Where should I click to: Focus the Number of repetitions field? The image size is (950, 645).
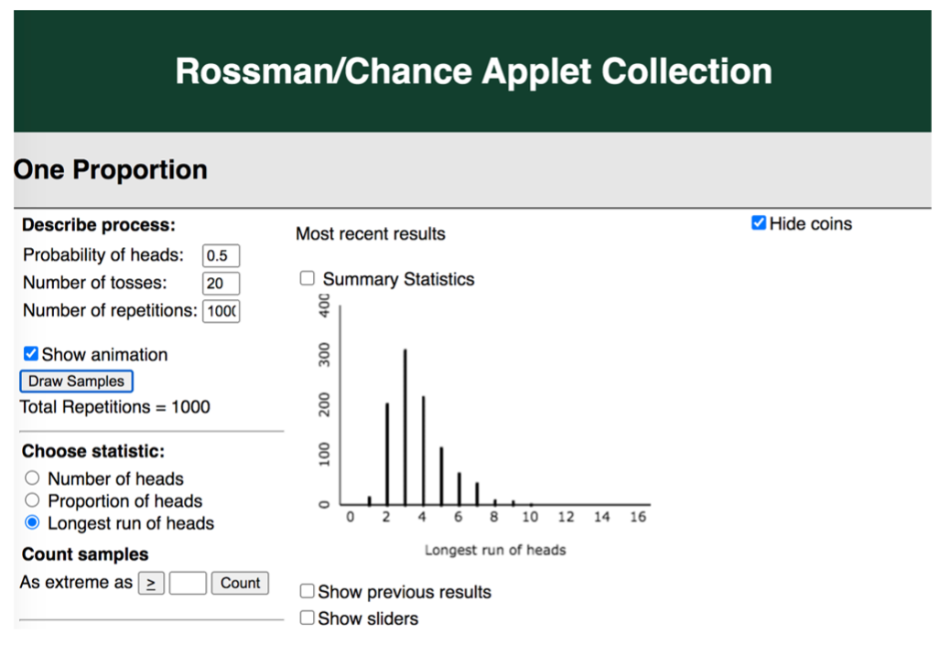tap(221, 311)
